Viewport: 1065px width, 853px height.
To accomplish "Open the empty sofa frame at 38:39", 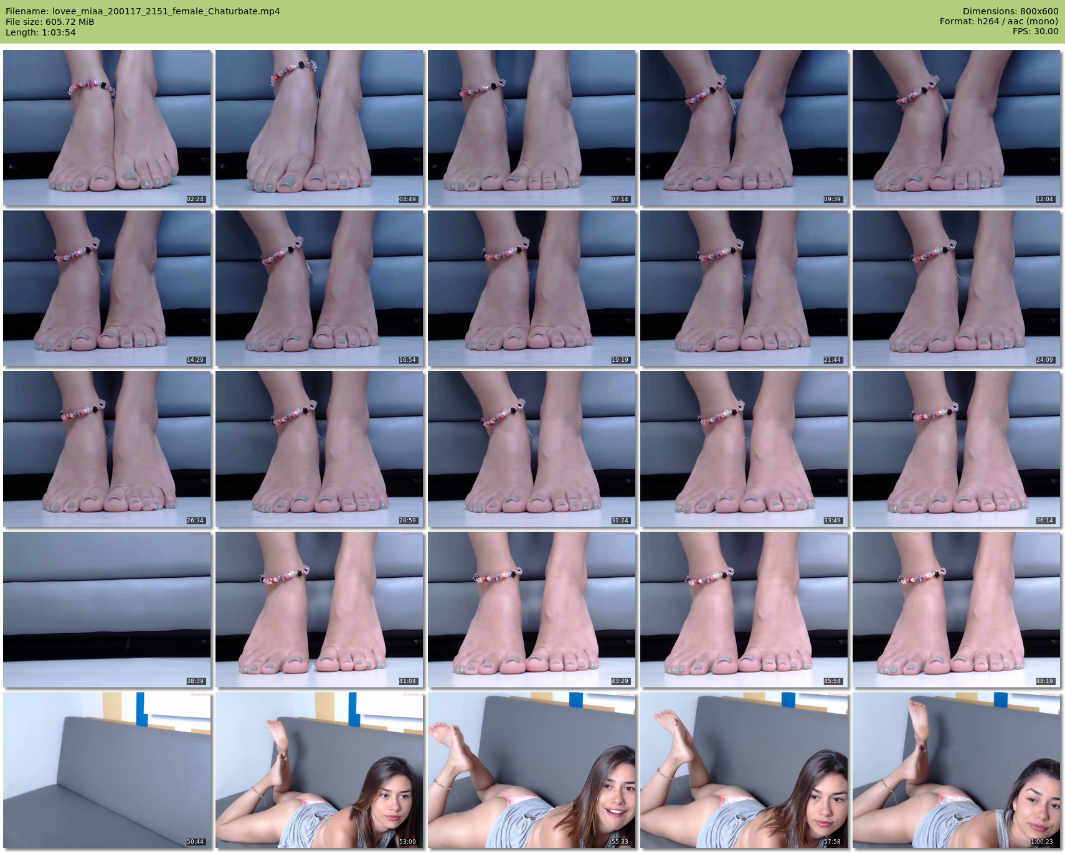I will [107, 610].
